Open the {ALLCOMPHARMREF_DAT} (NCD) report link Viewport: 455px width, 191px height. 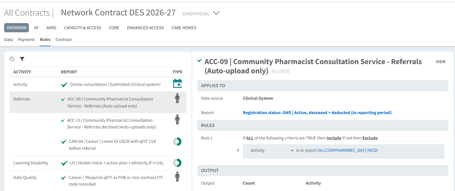pos(347,150)
